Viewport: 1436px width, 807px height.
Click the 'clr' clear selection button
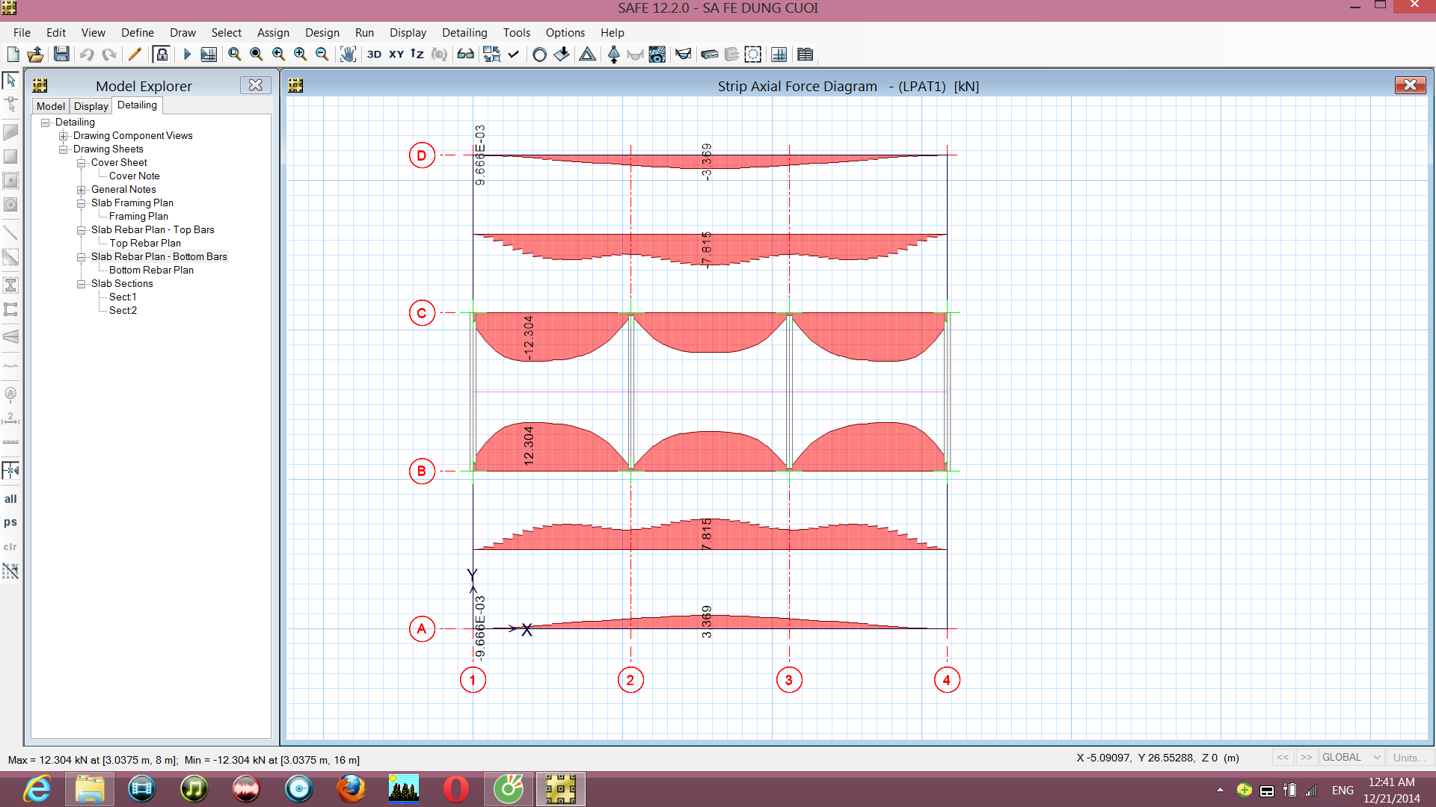(x=10, y=547)
